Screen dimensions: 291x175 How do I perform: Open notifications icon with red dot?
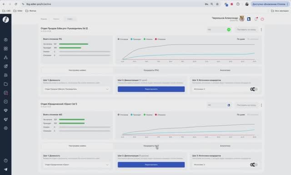click(x=256, y=19)
